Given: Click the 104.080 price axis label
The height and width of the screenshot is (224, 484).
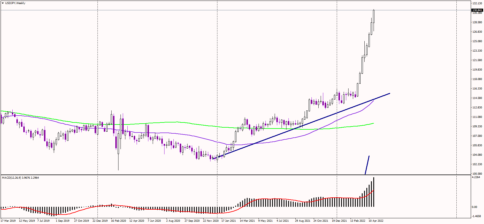Looking at the screenshot, I should click(x=477, y=155).
